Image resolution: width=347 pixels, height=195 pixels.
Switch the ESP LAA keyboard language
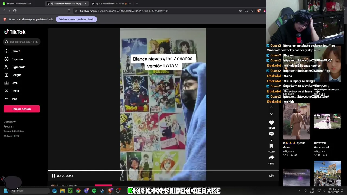312,191
